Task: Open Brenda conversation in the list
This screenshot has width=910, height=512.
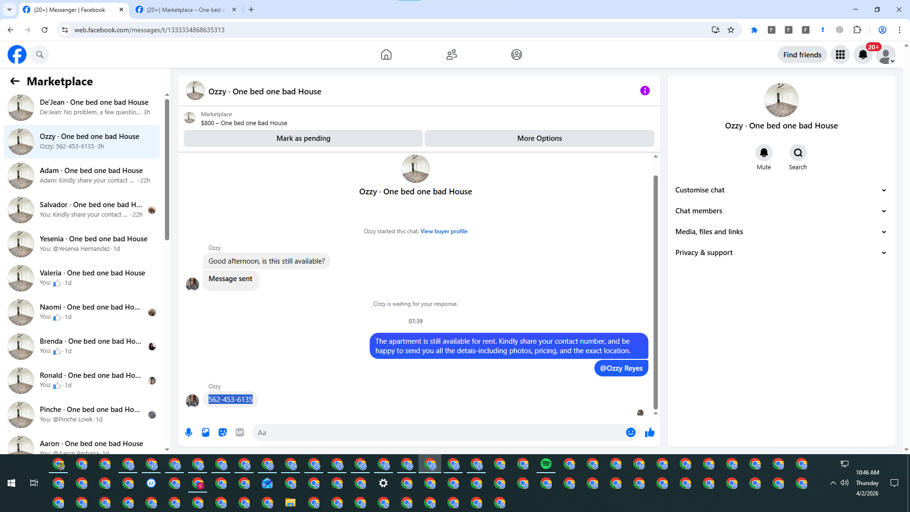Action: [x=82, y=347]
